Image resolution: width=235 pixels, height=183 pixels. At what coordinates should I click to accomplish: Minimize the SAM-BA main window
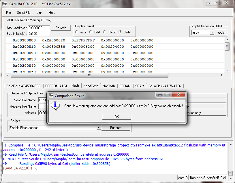[x=208, y=3]
